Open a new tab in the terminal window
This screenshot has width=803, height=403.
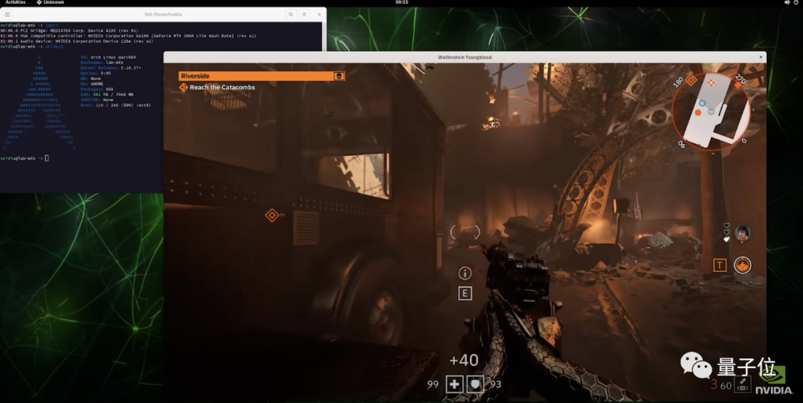pos(7,14)
